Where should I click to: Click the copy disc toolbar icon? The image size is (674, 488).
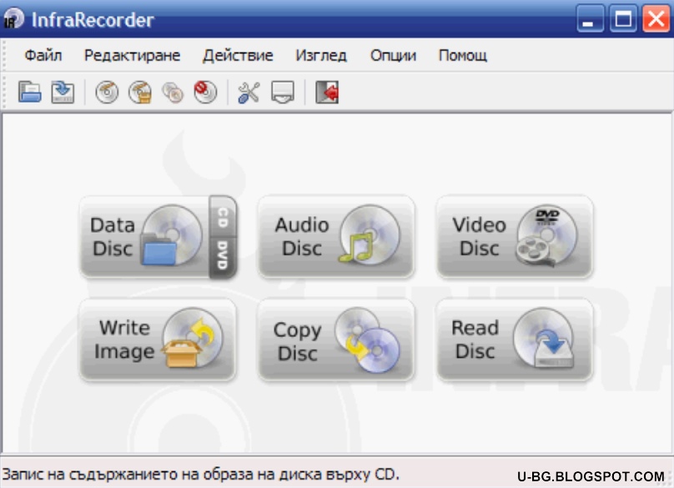pos(173,92)
